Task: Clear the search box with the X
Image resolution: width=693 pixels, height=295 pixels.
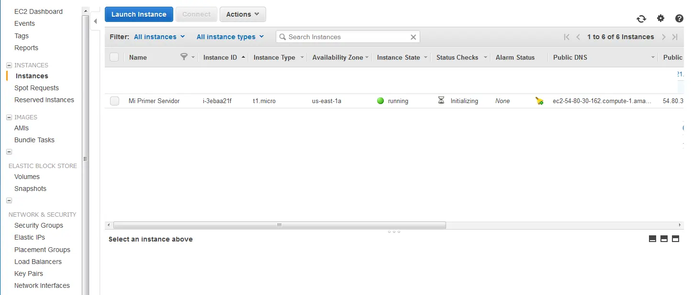Action: (x=414, y=37)
